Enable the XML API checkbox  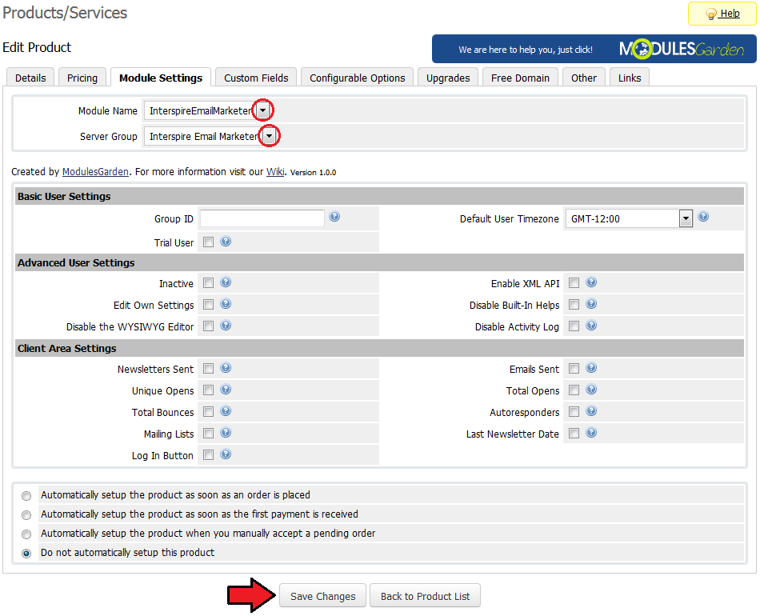click(574, 283)
